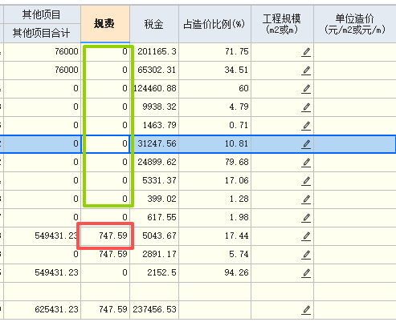Viewport: 396px width, 322px height.
Task: Click the 9938.32 tax cell
Action: 154,107
